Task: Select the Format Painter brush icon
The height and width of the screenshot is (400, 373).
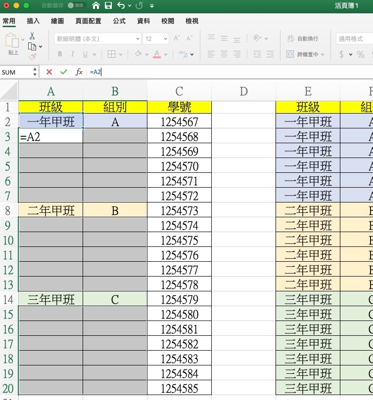Action: click(32, 57)
